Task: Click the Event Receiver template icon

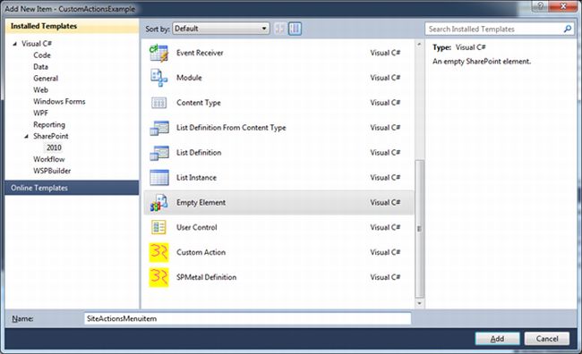Action: pos(158,53)
